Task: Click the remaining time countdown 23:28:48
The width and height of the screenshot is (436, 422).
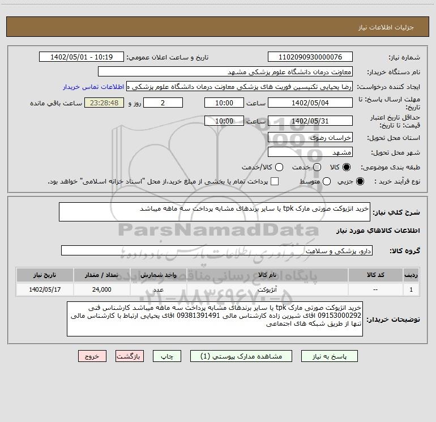Action: coord(104,103)
